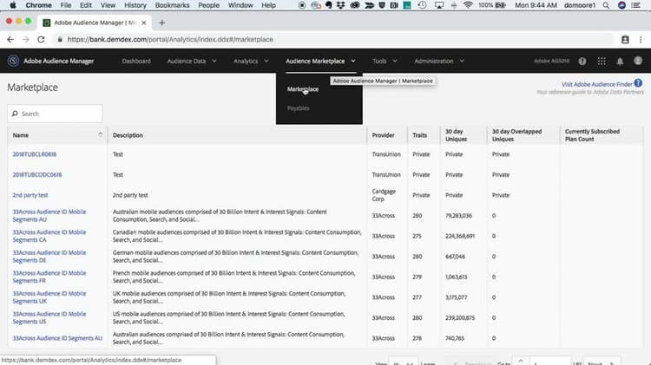Viewport: 651px width, 365px height.
Task: Open macOS notification center icon
Action: point(635,5)
